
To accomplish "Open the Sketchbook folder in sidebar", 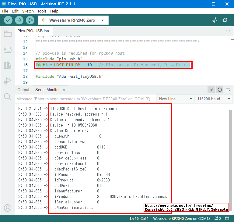I will pos(8,34).
